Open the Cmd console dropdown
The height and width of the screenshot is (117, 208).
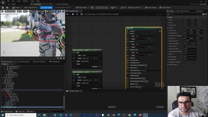click(31, 111)
